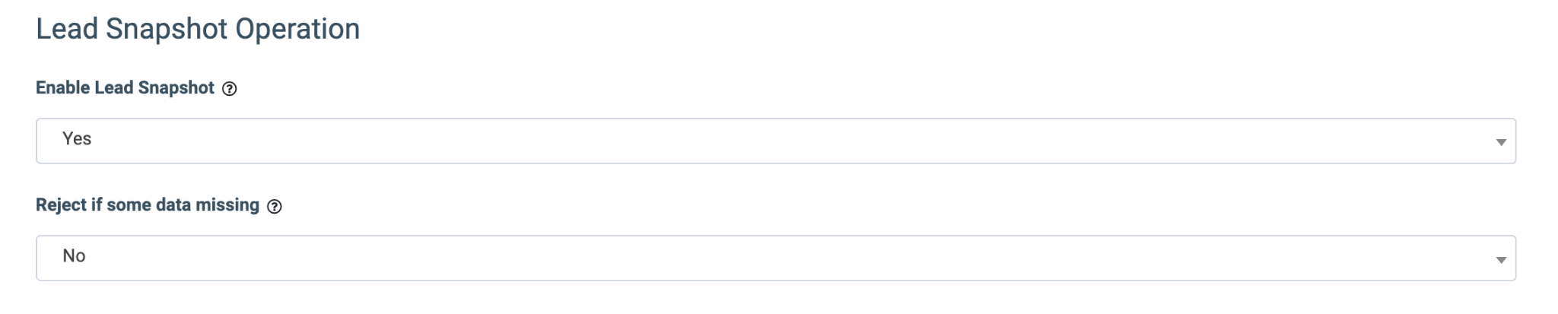The height and width of the screenshot is (314, 1558).
Task: Click the question mark in the second field label
Action: [x=275, y=206]
